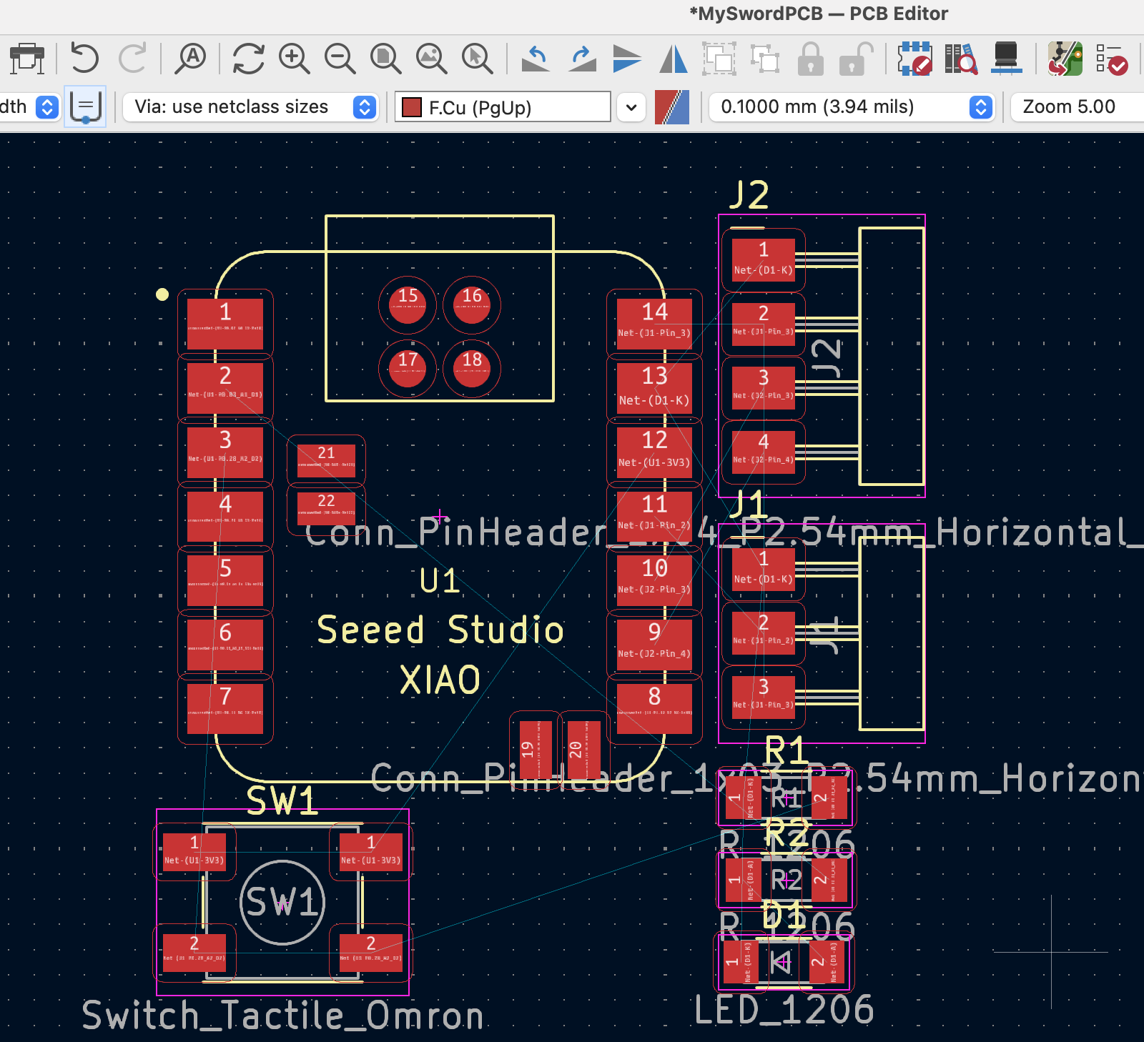
Task: Select J2 pad 1 Net-(D1-K)
Action: (x=764, y=259)
